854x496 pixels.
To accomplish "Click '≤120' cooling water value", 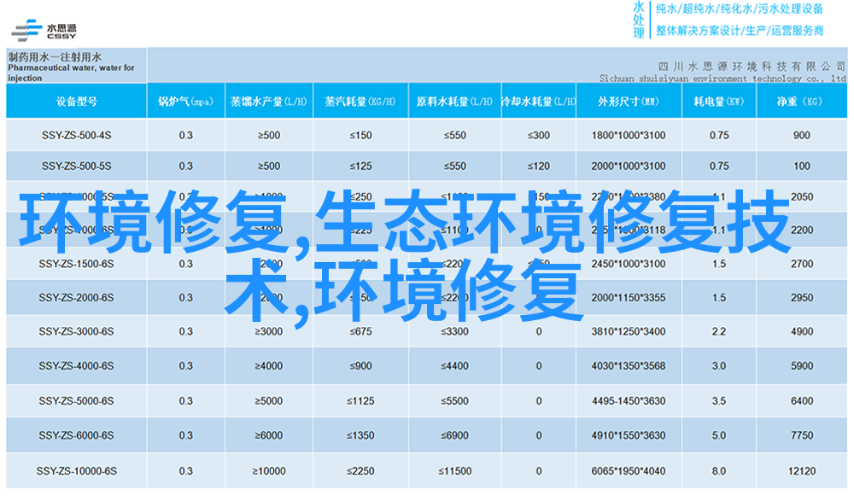I will tap(539, 166).
